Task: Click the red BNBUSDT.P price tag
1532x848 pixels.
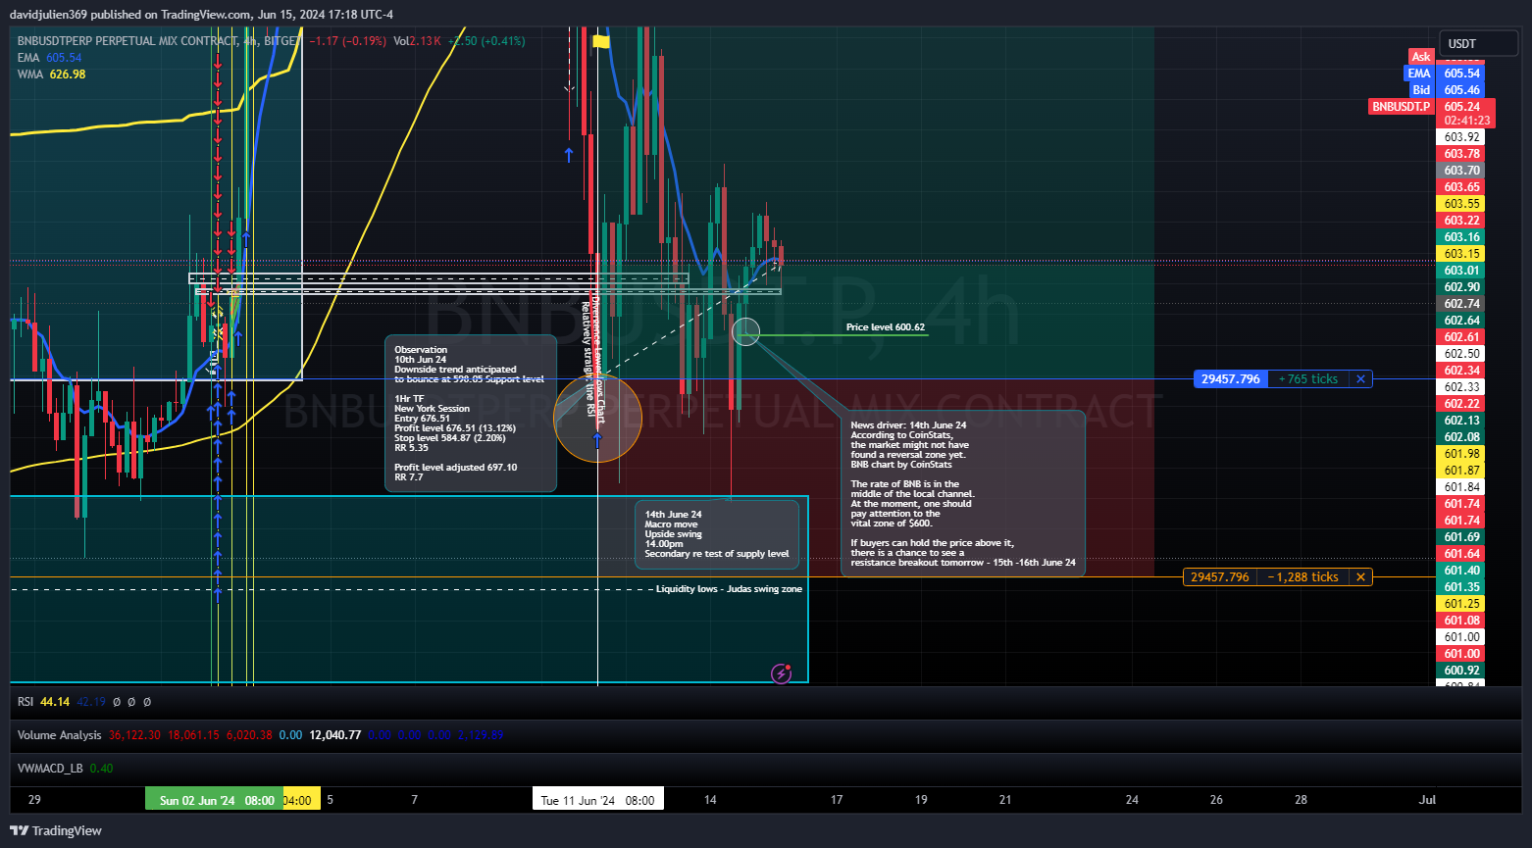Action: [x=1401, y=107]
